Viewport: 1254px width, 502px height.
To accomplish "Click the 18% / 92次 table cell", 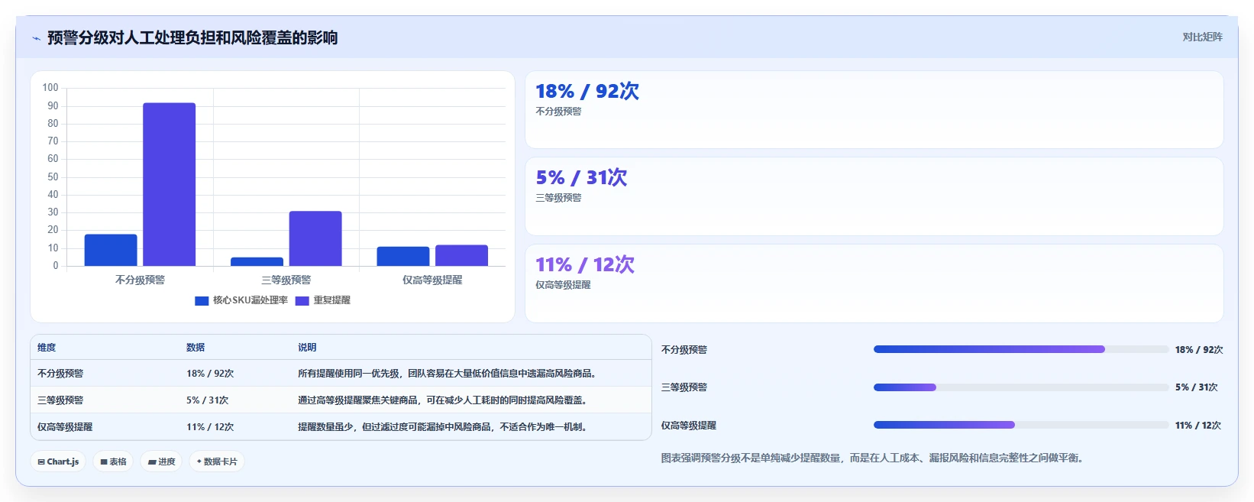I will tap(210, 374).
